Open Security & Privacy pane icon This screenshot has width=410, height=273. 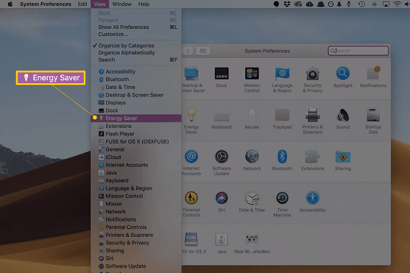point(313,73)
